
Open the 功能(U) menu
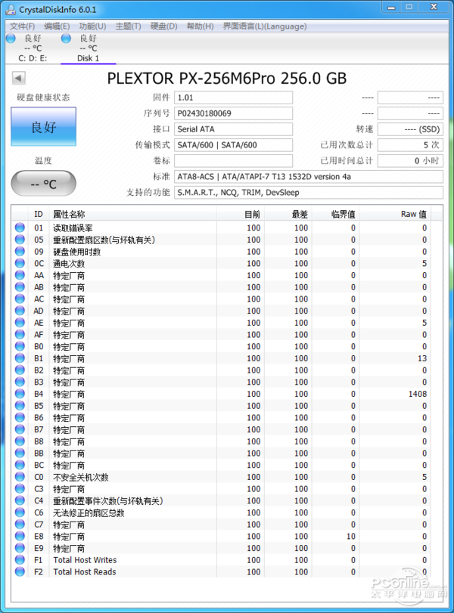[x=92, y=26]
